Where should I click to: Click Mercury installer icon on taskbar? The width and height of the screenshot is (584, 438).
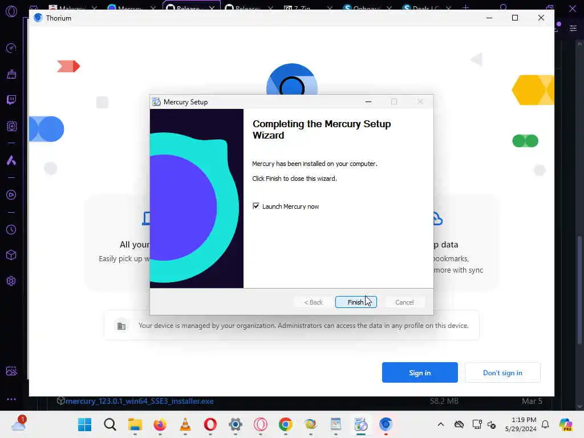click(360, 424)
